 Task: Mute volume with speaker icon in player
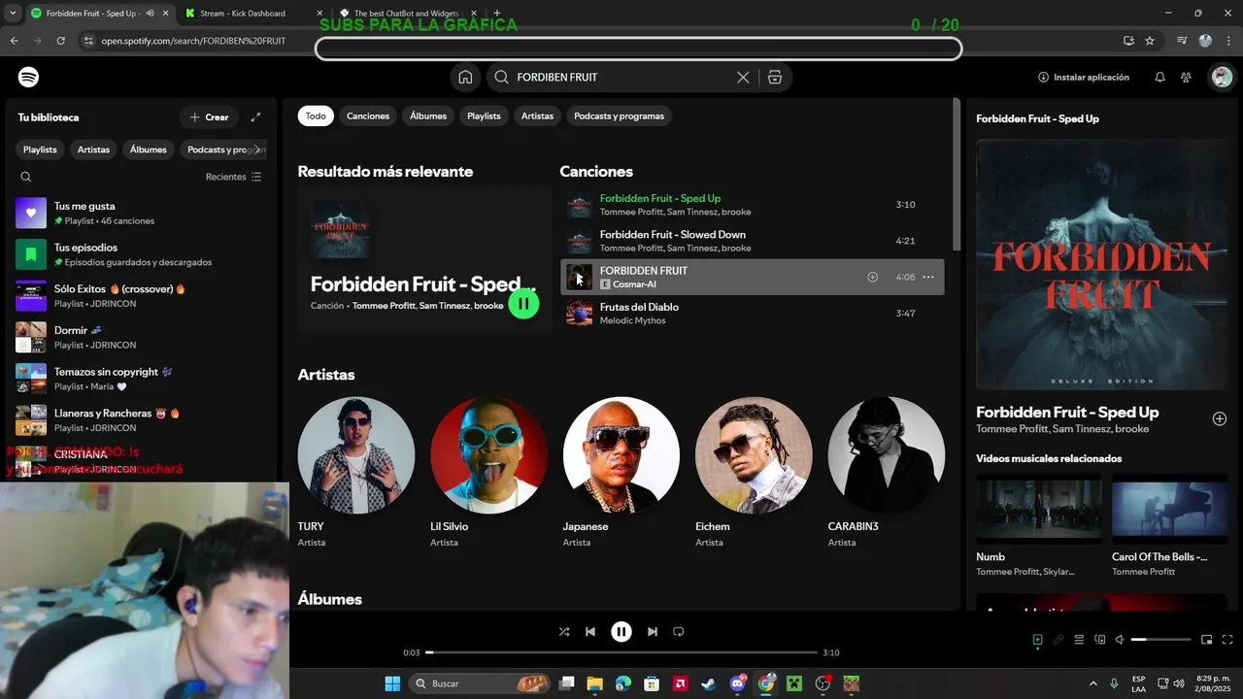tap(1120, 640)
